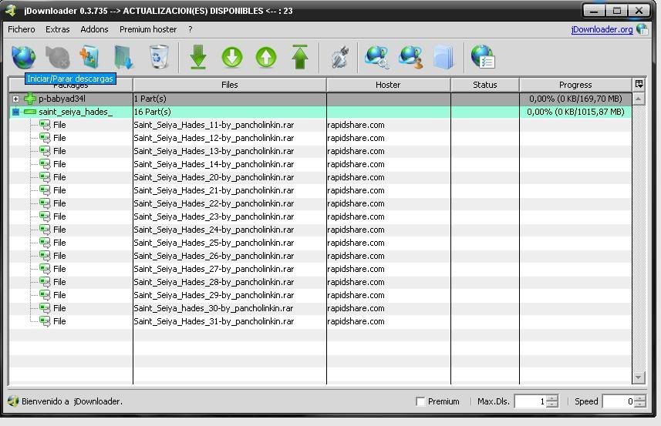Select Saint_Seiya_hades_30-by_pancholinkin.rar
This screenshot has height=426, width=661.
click(214, 308)
